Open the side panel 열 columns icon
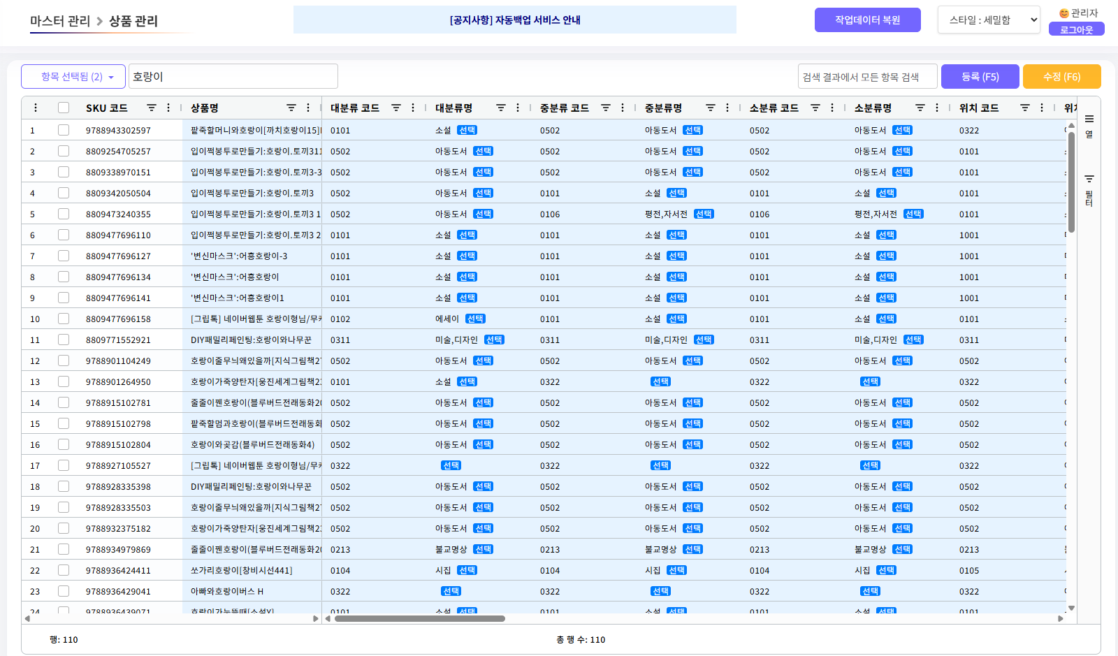 1089,124
